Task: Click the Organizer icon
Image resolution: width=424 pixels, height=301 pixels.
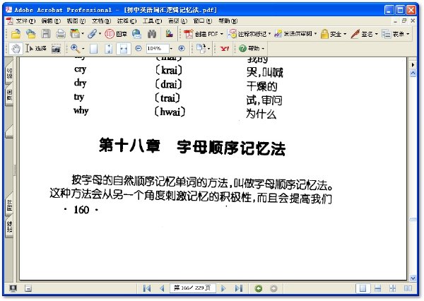Action: click(75, 34)
